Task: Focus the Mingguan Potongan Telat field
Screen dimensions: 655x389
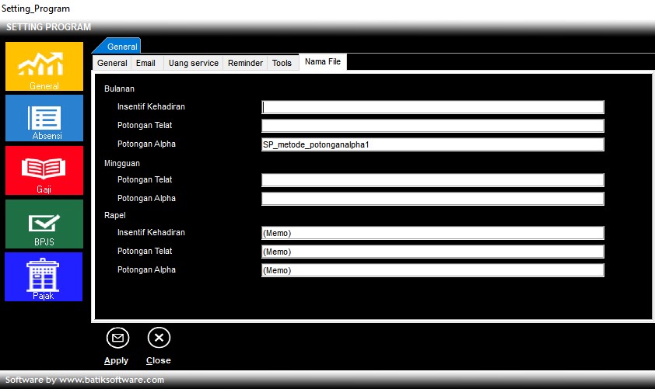Action: click(x=433, y=180)
